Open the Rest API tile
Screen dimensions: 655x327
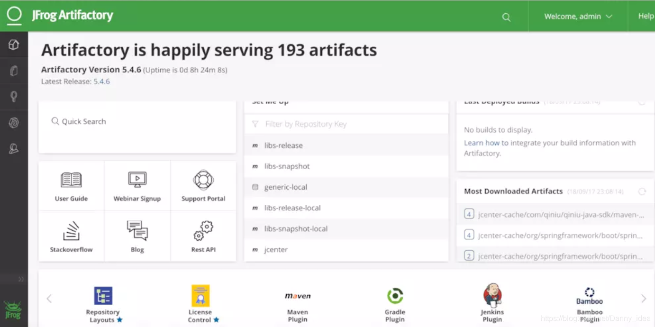click(203, 236)
